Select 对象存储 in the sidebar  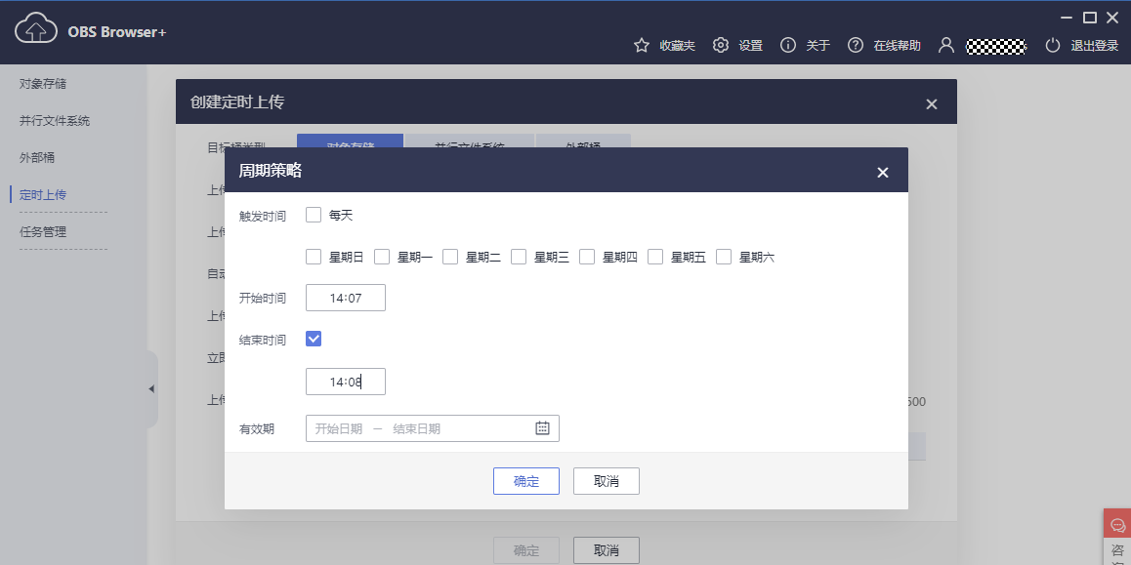coord(43,84)
